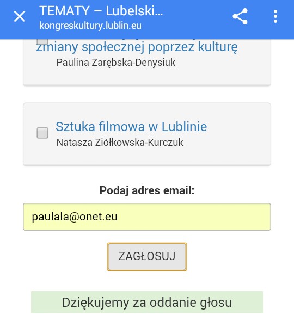Tap the kongreskultury.lublin.eu address text
294x321 pixels.
[90, 26]
